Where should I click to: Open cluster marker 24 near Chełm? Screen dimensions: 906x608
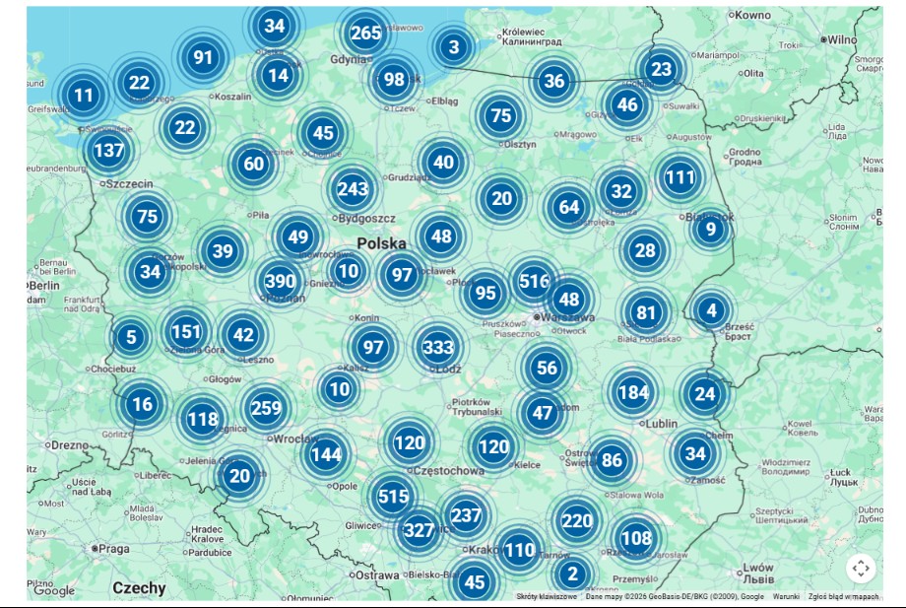click(704, 394)
